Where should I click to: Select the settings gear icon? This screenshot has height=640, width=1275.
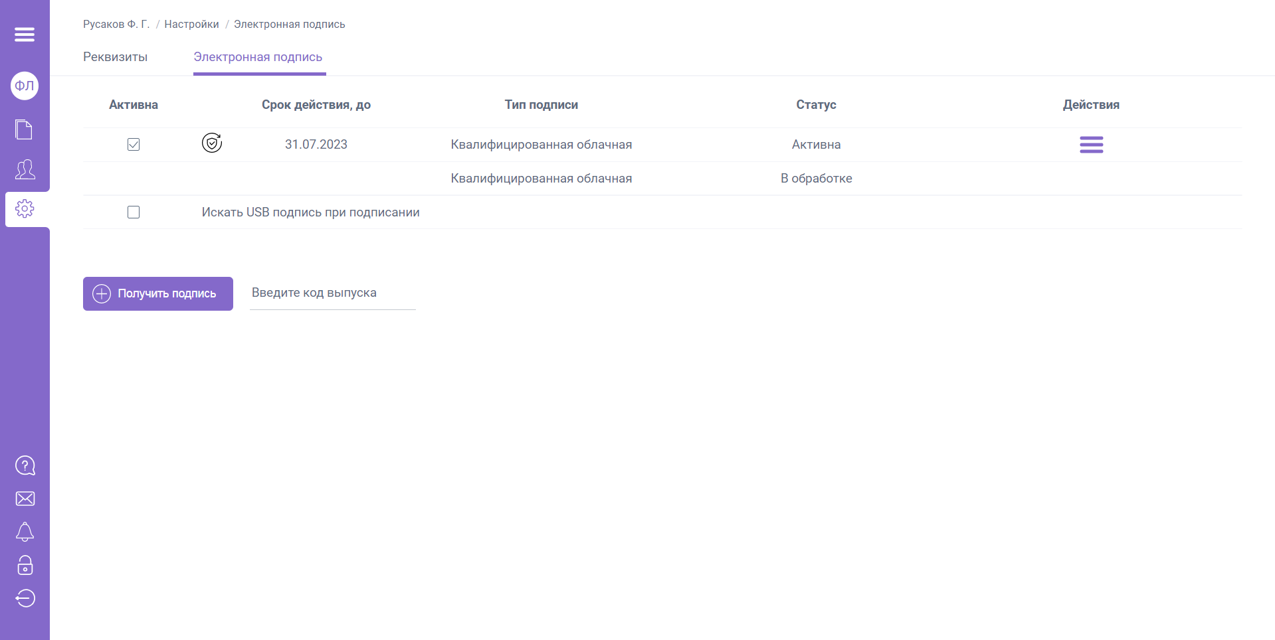pyautogui.click(x=25, y=208)
